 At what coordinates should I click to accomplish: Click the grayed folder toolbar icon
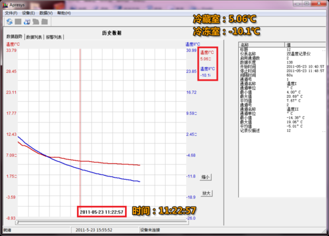coord(45,22)
